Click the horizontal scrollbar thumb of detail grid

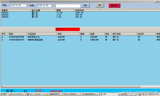[x=71, y=86]
